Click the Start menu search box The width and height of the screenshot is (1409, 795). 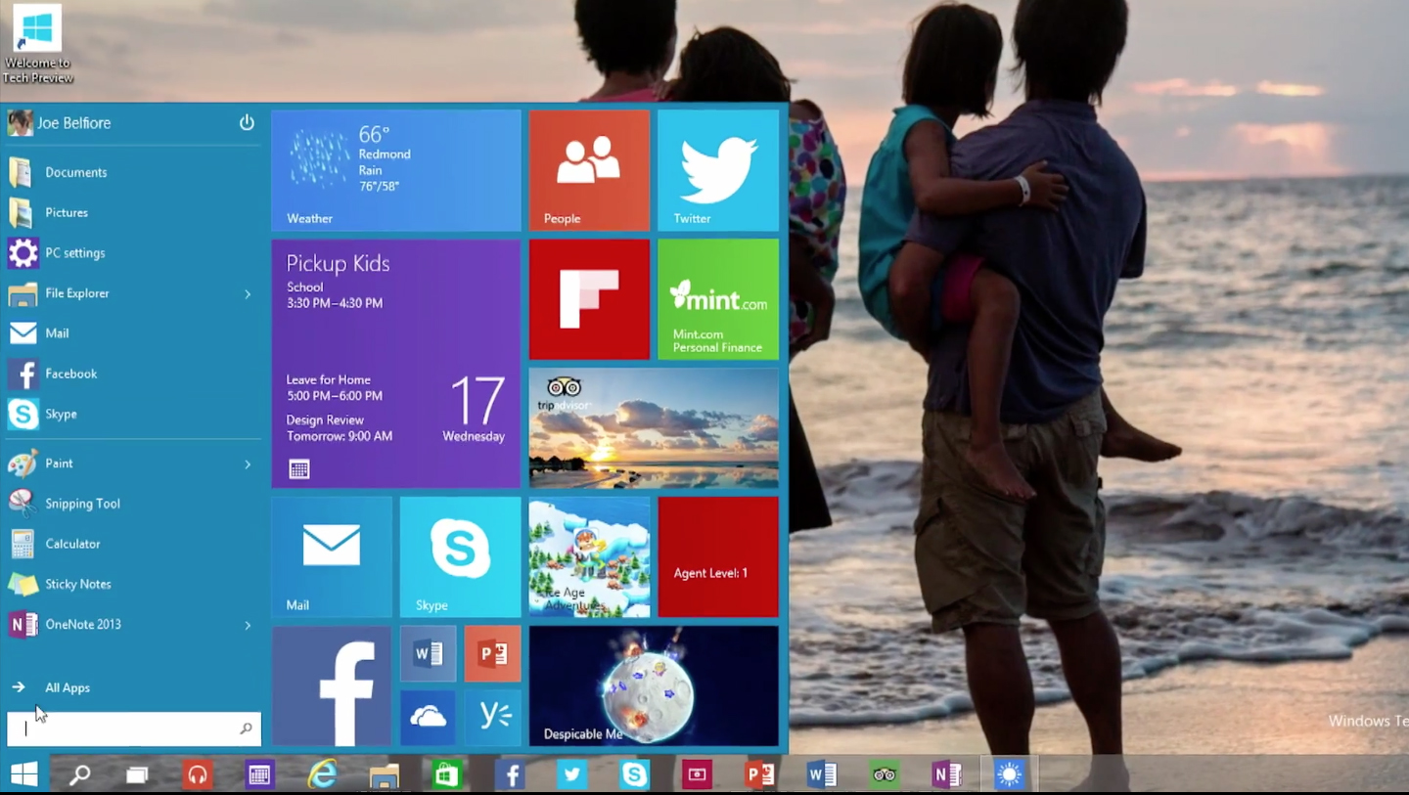click(x=127, y=729)
